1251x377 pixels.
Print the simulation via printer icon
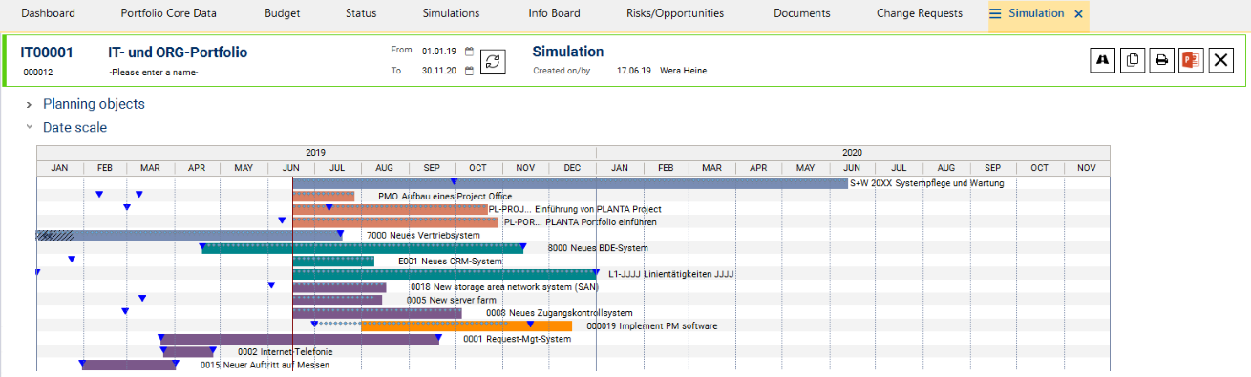pyautogui.click(x=1162, y=60)
